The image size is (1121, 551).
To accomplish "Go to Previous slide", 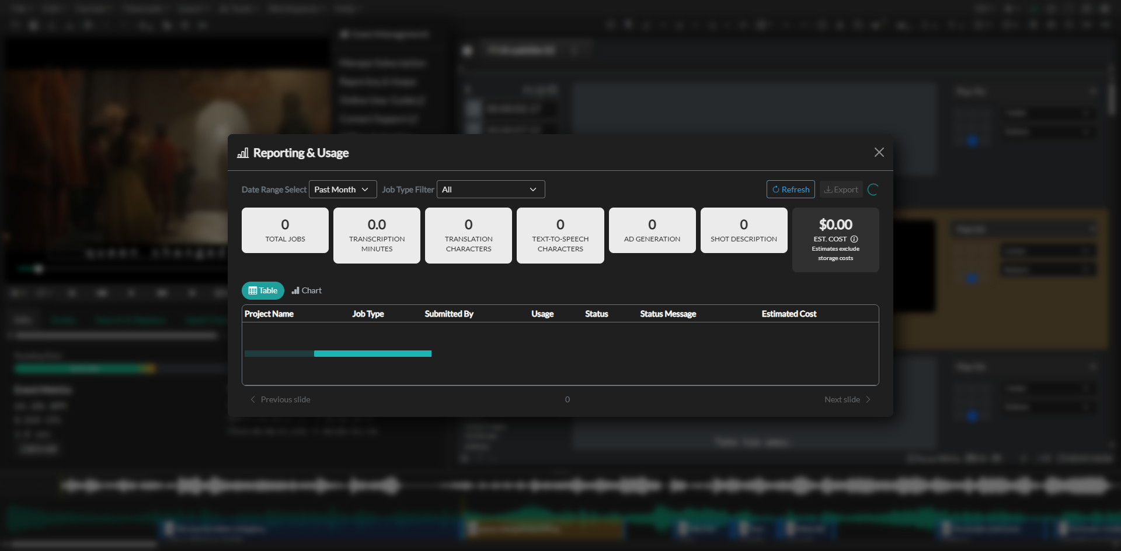I will point(280,399).
